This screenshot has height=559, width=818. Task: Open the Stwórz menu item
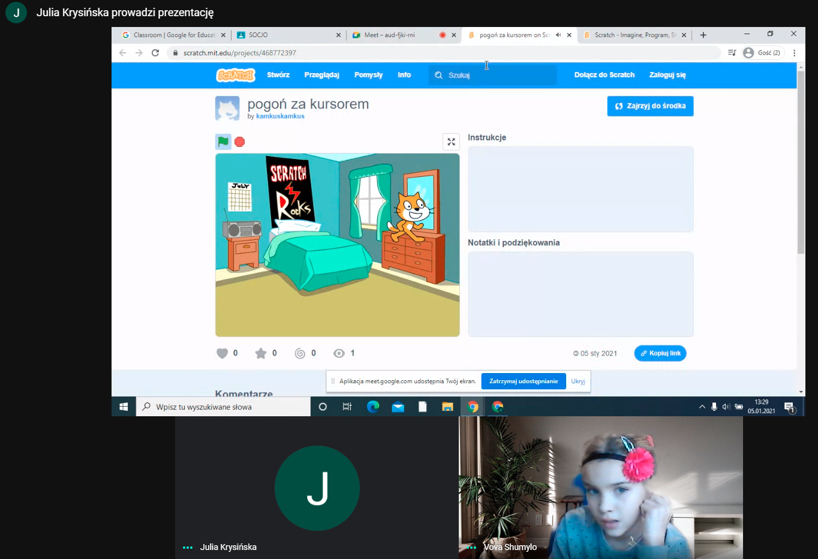(x=278, y=75)
